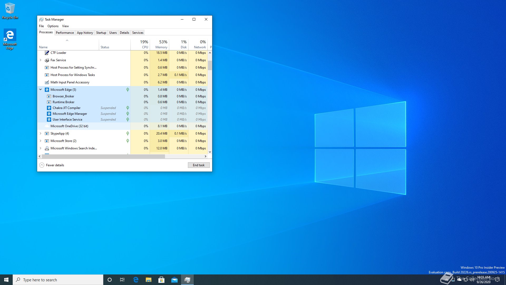
Task: Click the Runtime Broker process icon
Action: (x=49, y=102)
